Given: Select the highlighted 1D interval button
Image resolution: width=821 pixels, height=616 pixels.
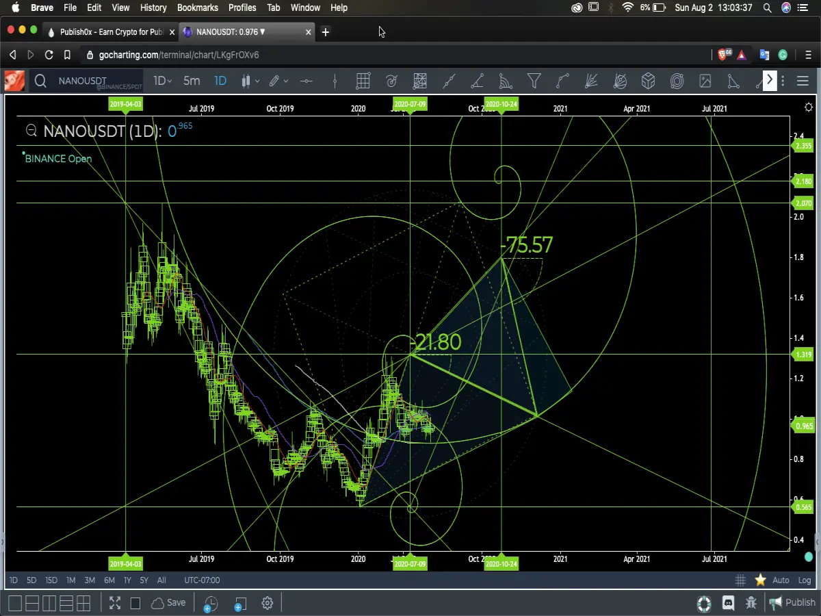Looking at the screenshot, I should point(220,81).
